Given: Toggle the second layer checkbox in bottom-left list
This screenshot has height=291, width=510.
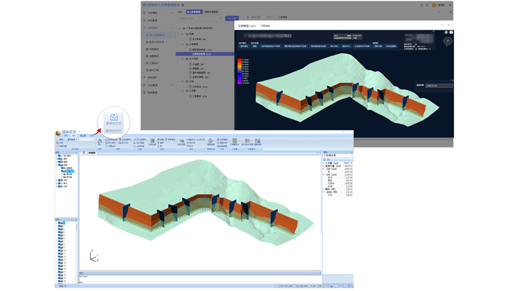Looking at the screenshot, I should pos(59,226).
